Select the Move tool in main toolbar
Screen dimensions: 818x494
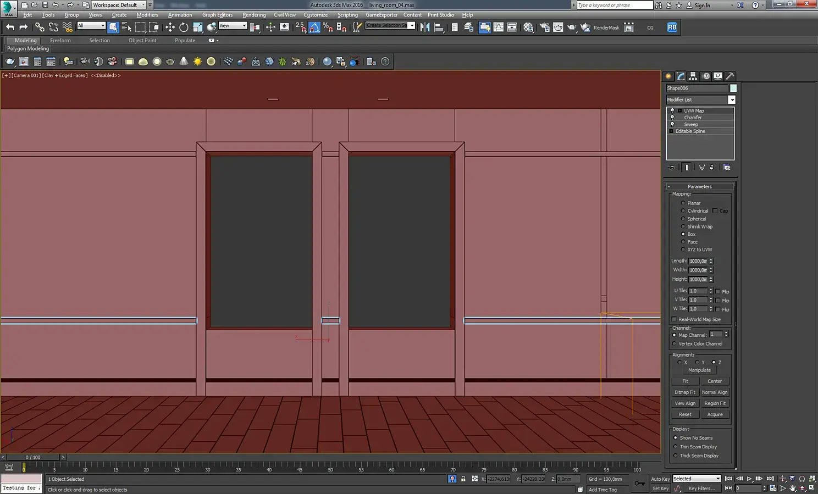(170, 27)
